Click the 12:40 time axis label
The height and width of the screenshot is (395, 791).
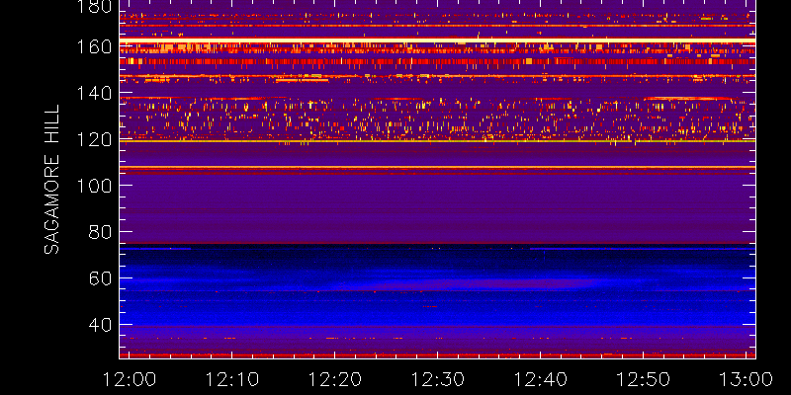540,379
